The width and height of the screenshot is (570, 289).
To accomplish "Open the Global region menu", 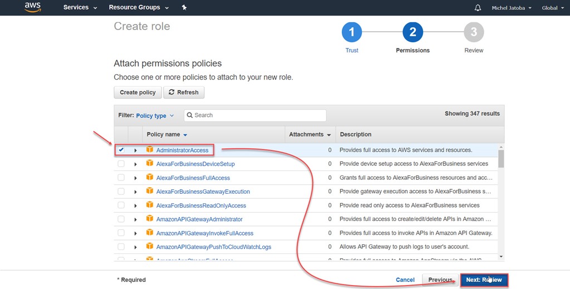I will pyautogui.click(x=553, y=8).
